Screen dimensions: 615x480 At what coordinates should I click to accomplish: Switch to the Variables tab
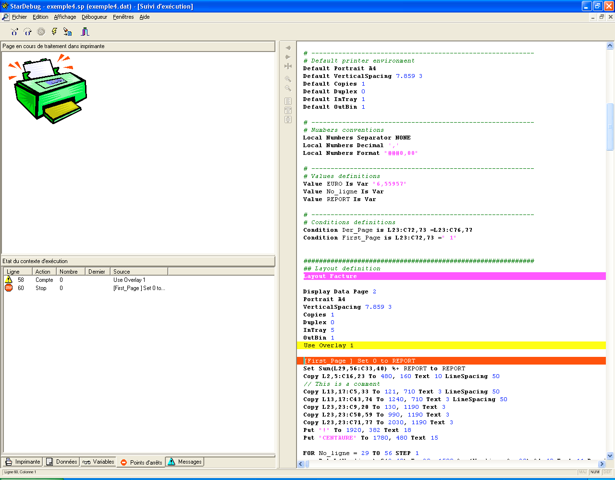coord(98,462)
